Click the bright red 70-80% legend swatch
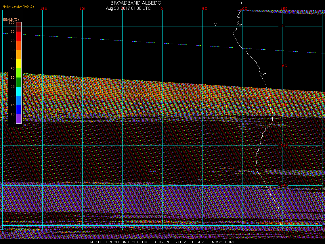This screenshot has height=244, width=325. click(19, 36)
